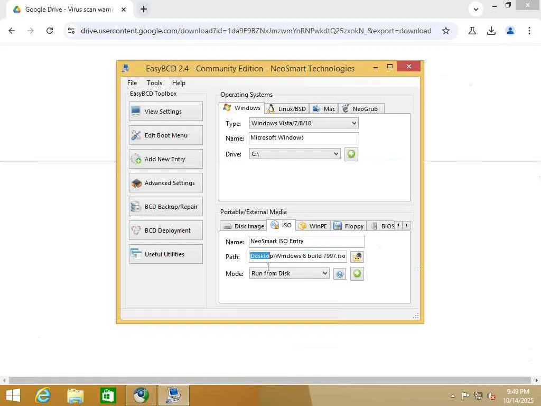Open Chrome downloads icon

[491, 31]
